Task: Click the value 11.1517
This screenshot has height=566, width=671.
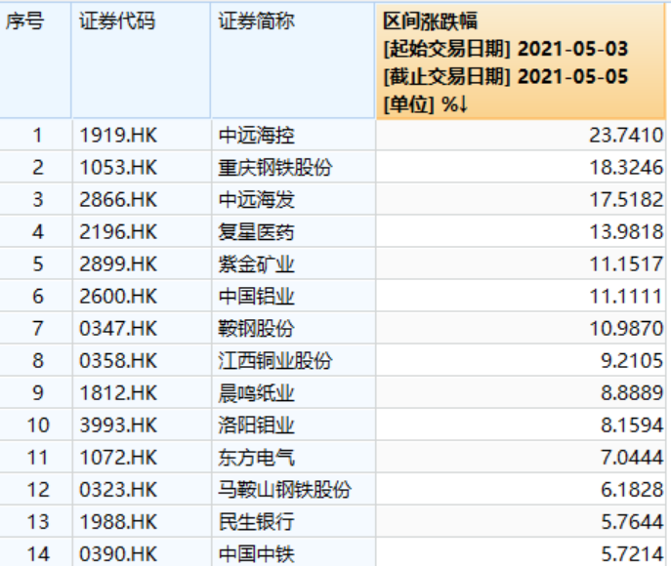Action: pos(626,264)
